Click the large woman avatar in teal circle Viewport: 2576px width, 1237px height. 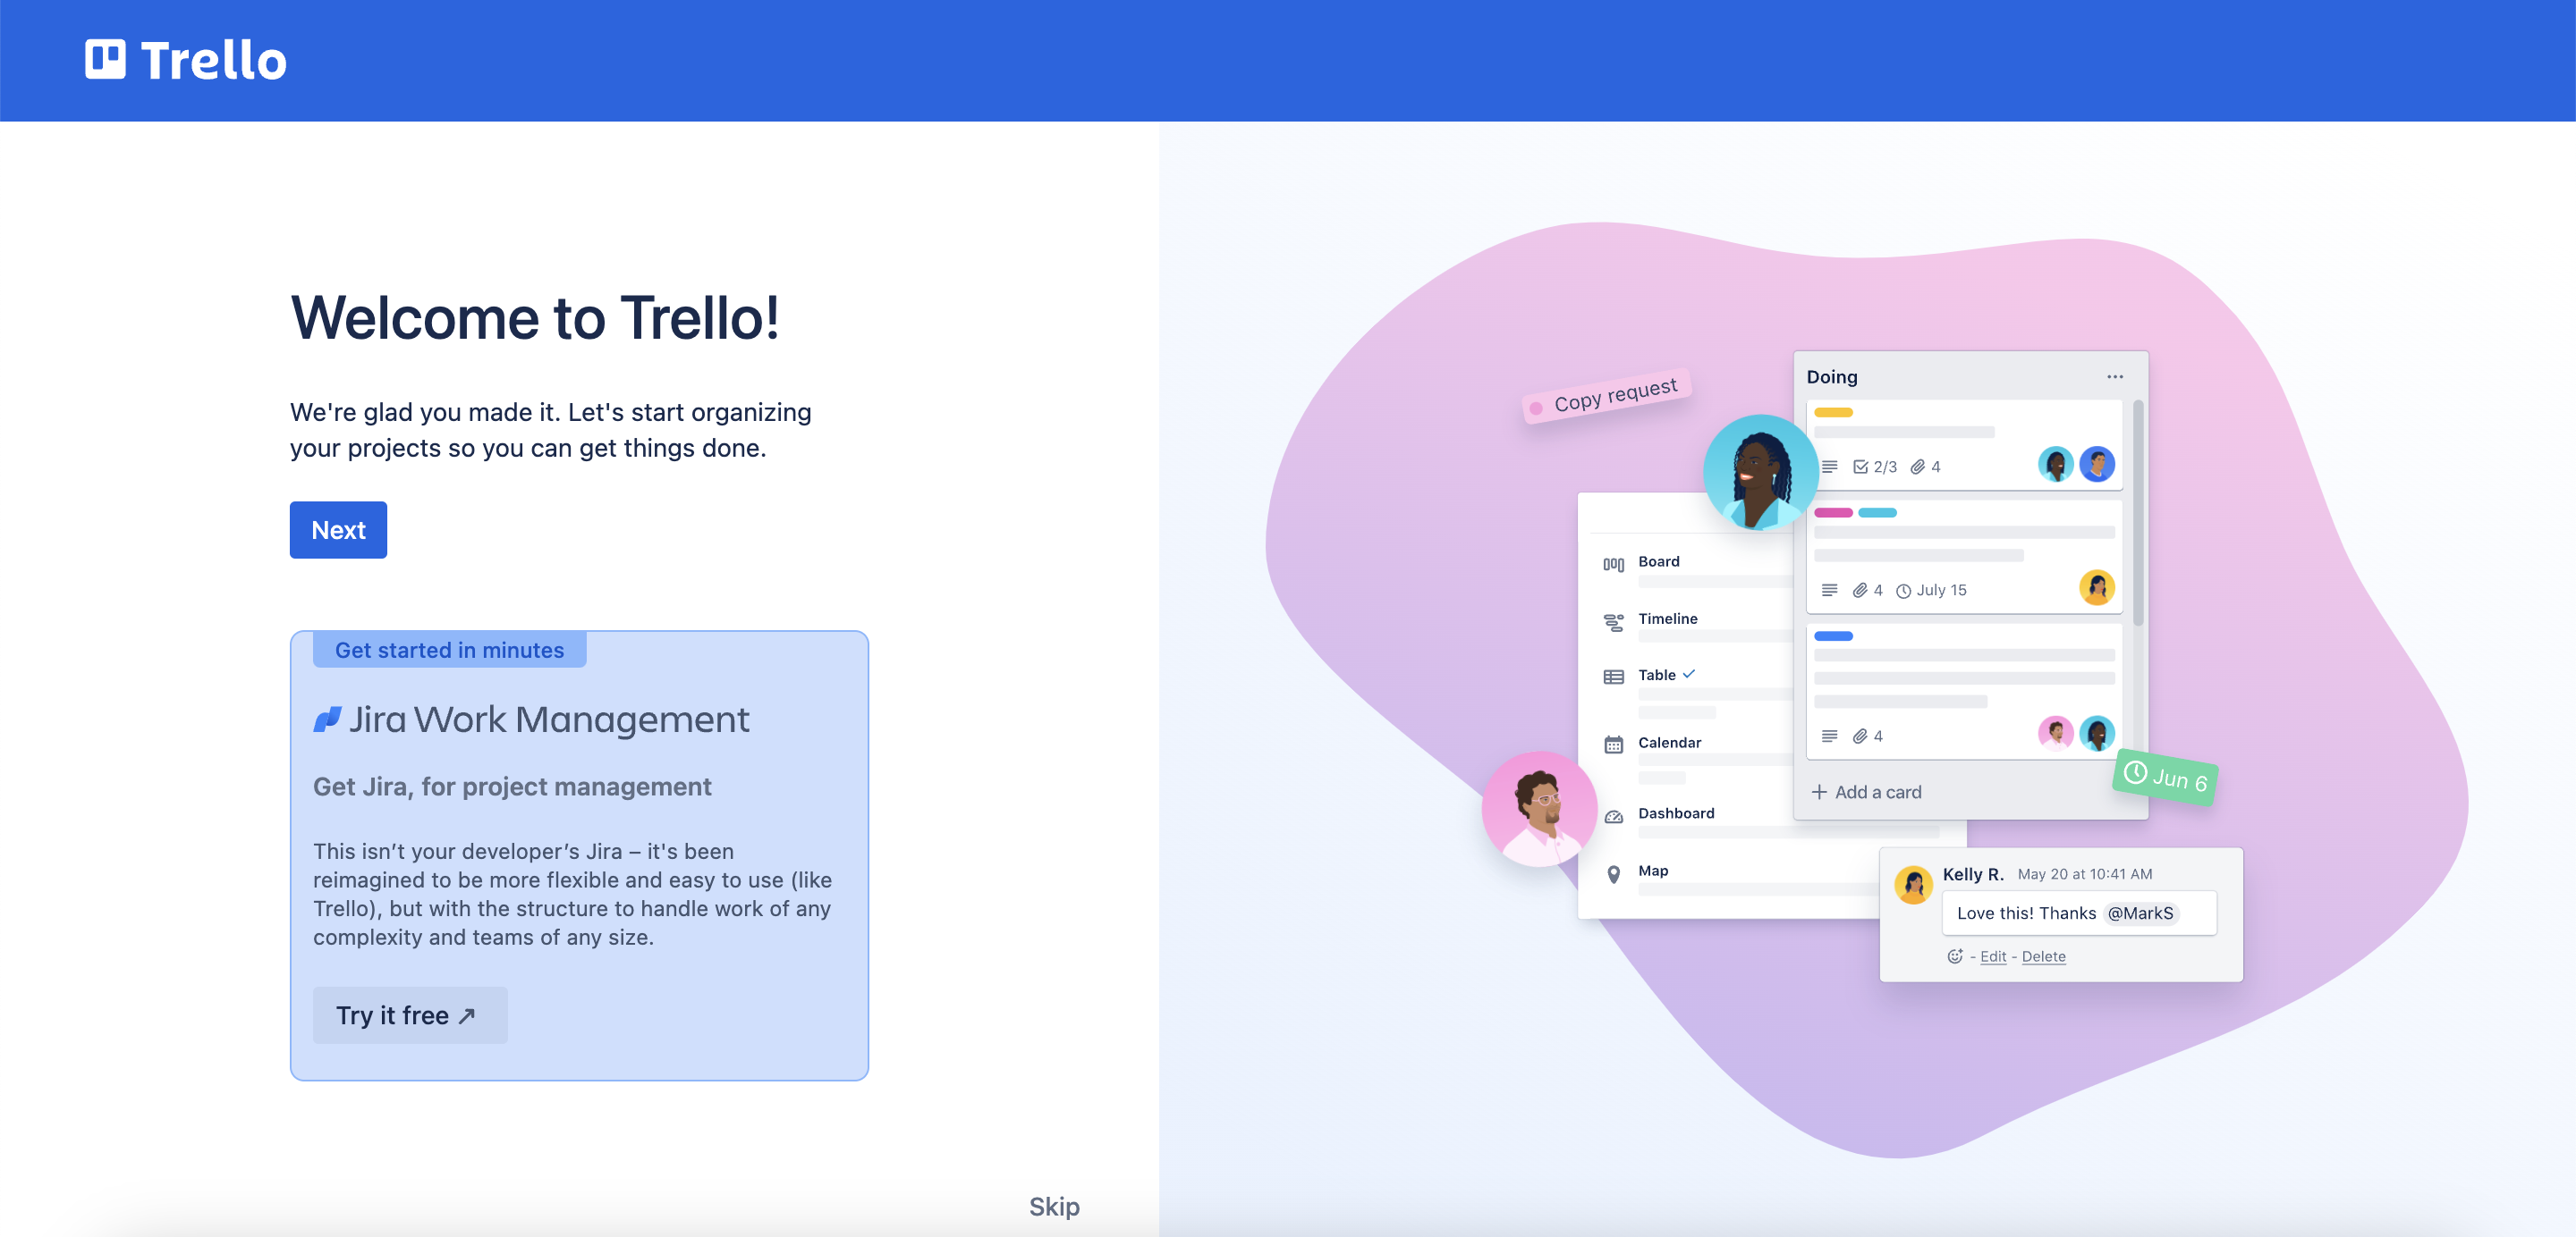point(1760,472)
